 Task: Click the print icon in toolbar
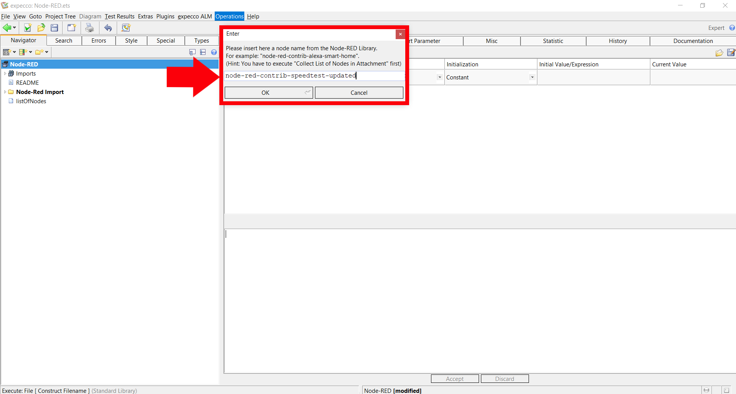point(90,28)
